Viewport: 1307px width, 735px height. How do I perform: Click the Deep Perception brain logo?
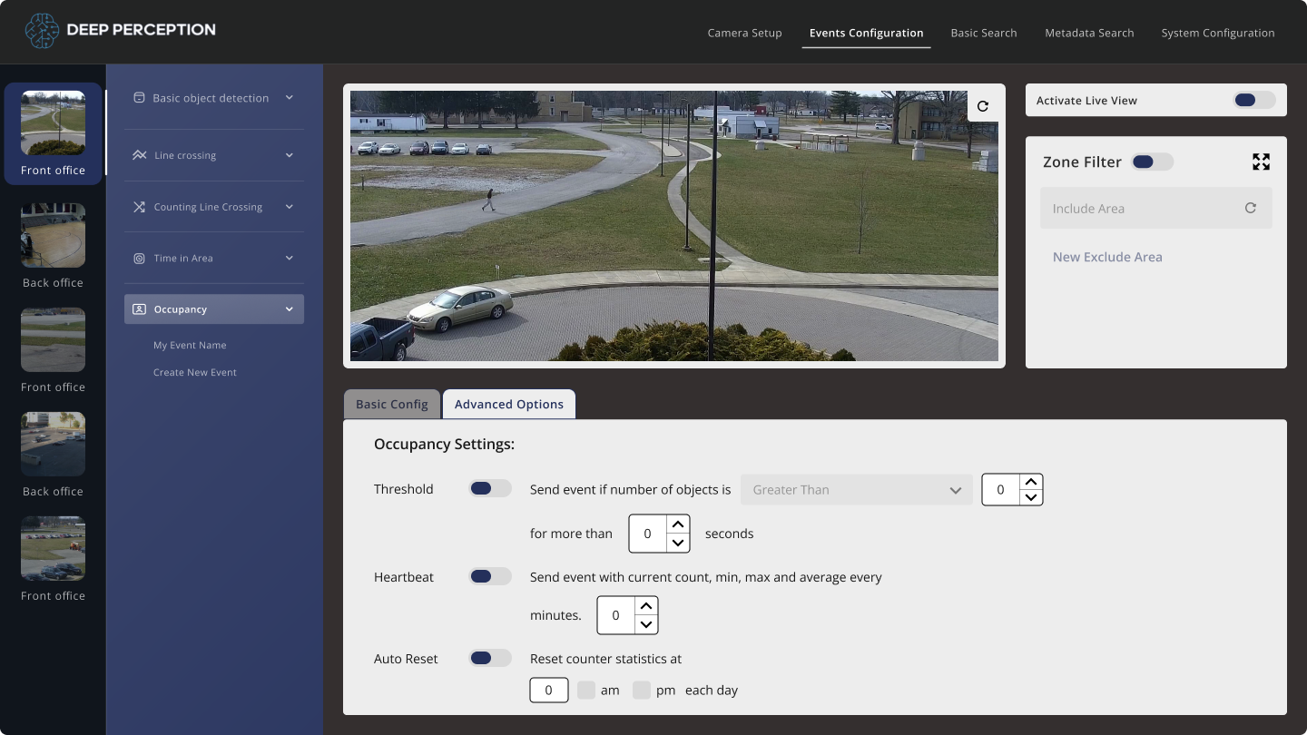[42, 31]
